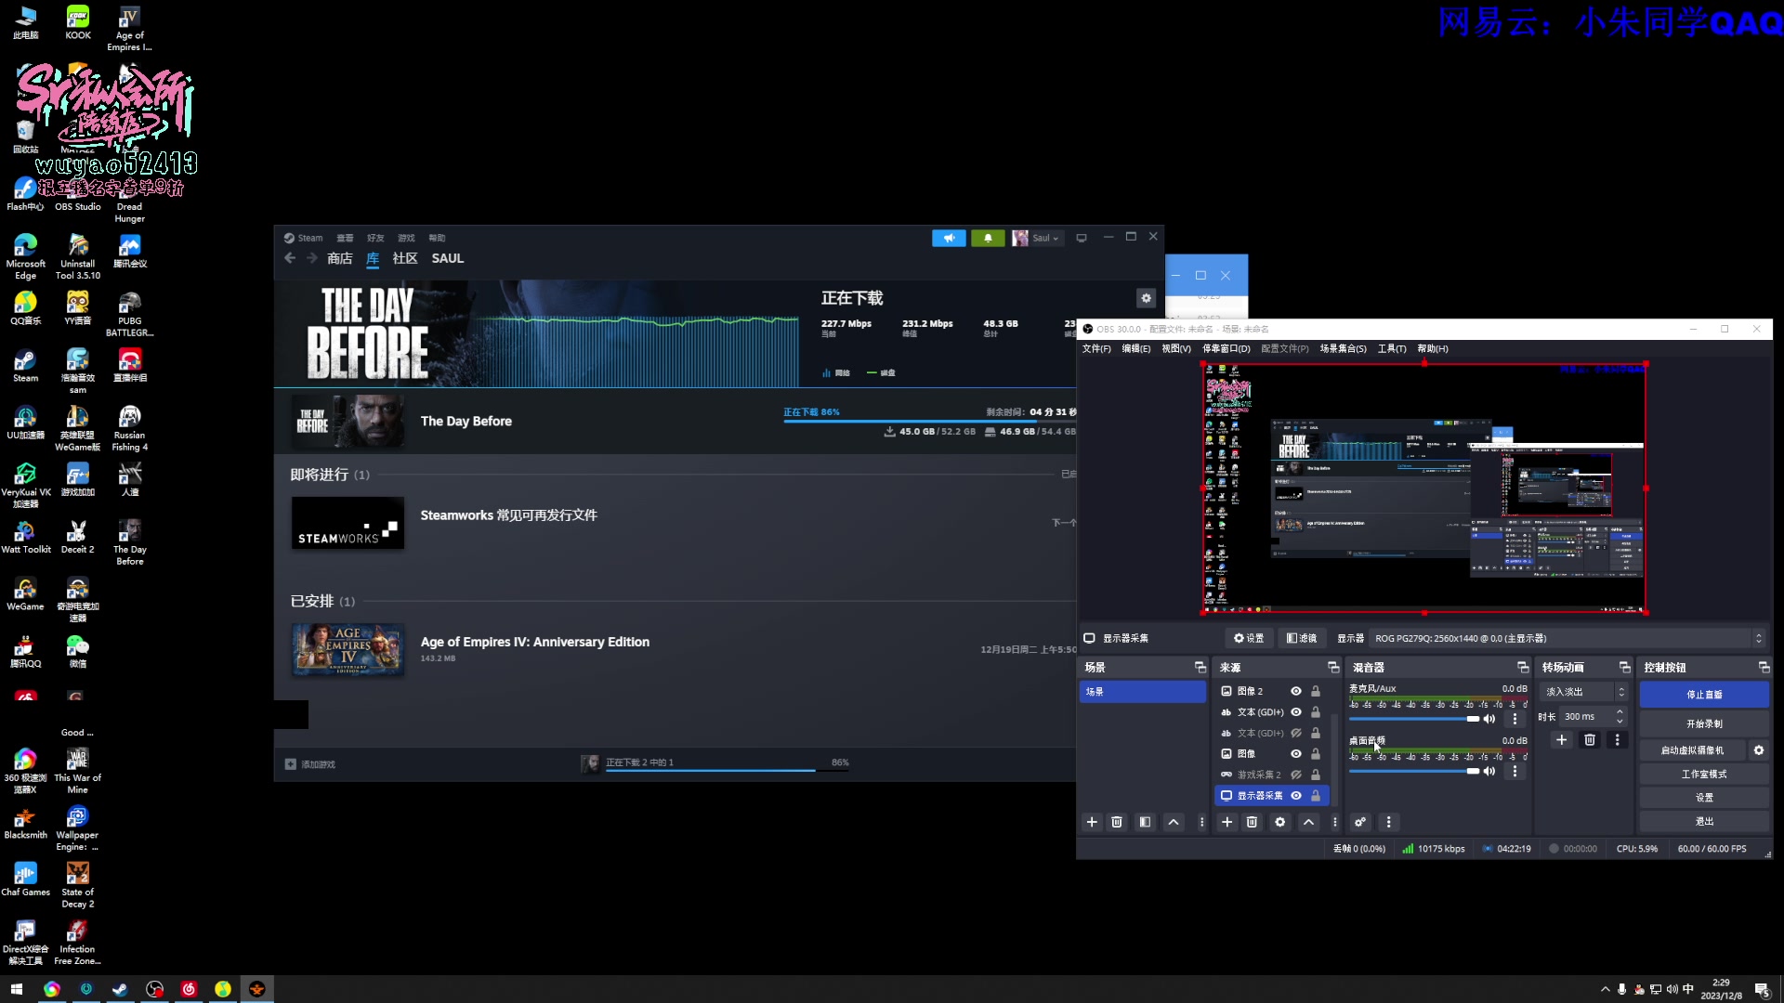This screenshot has height=1003, width=1784.
Task: Open mixer panel three-dot menu
Action: [1388, 822]
